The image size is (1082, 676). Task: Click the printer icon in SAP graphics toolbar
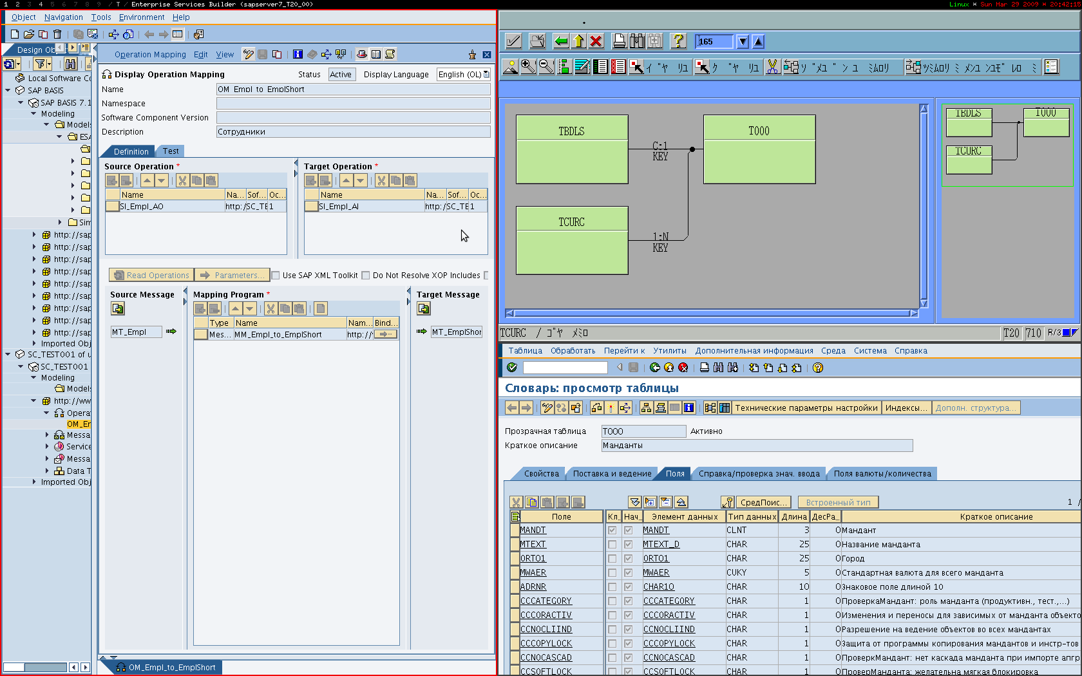(619, 41)
